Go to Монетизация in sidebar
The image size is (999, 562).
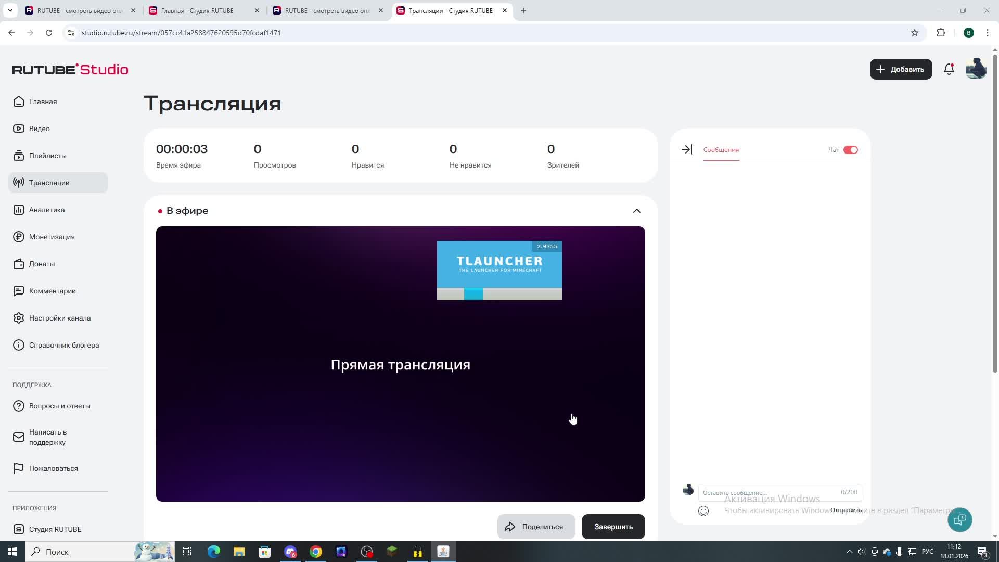pyautogui.click(x=52, y=237)
